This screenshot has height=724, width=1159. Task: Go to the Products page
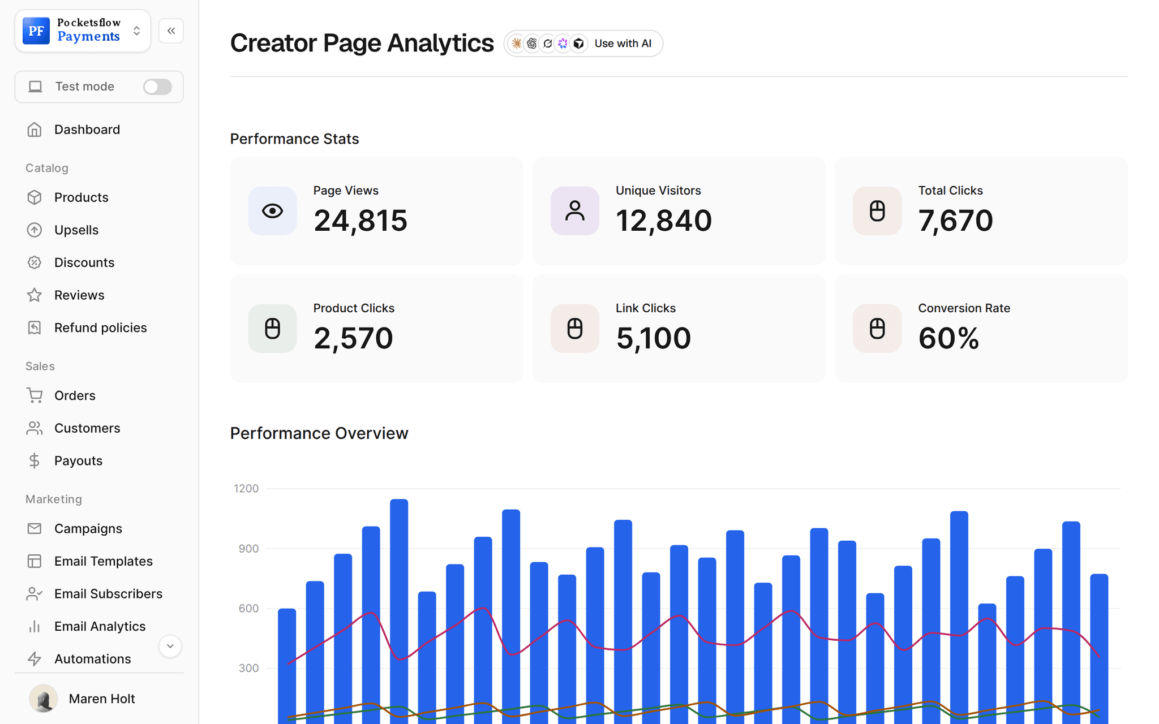[81, 197]
